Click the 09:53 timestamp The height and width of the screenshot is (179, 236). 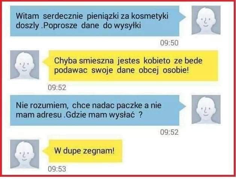(57, 169)
